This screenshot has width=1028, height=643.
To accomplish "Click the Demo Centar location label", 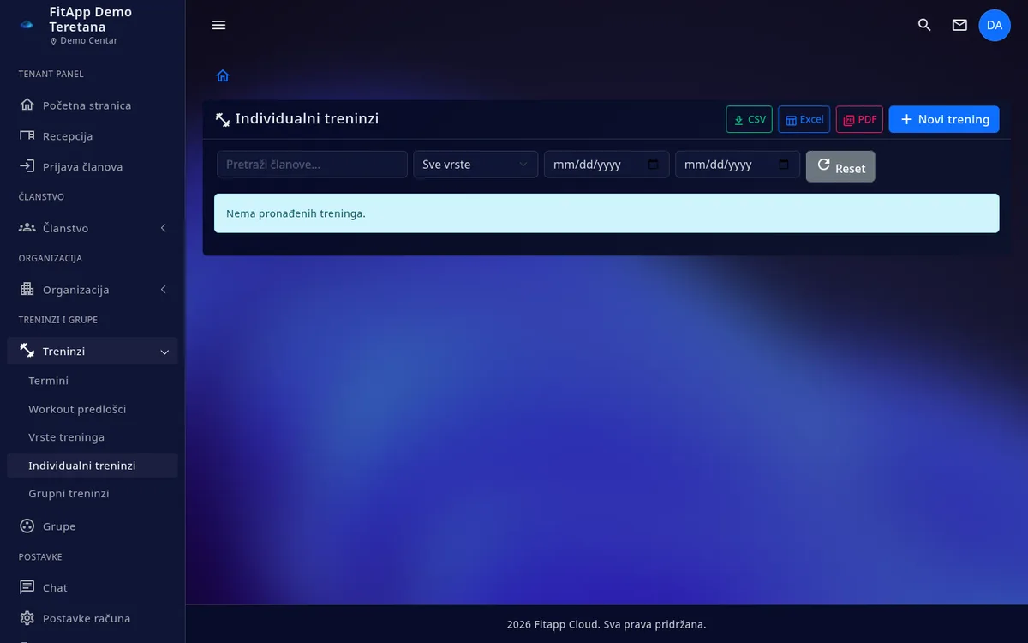I will 84,41.
